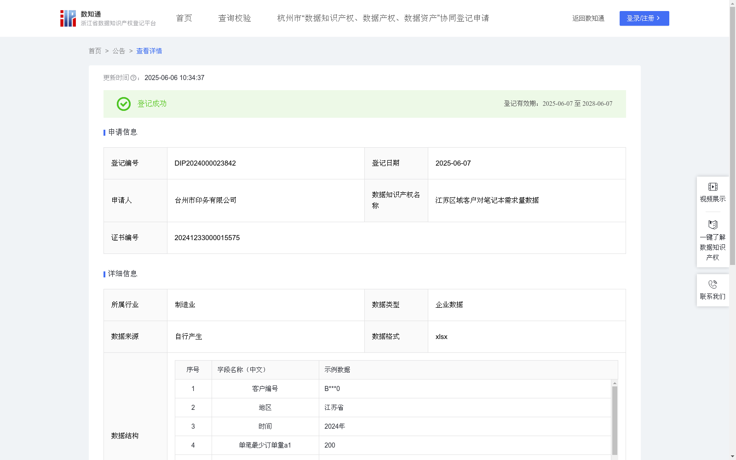The image size is (736, 460).
Task: Click the 数据知识产权名称 label cell
Action: tap(396, 201)
